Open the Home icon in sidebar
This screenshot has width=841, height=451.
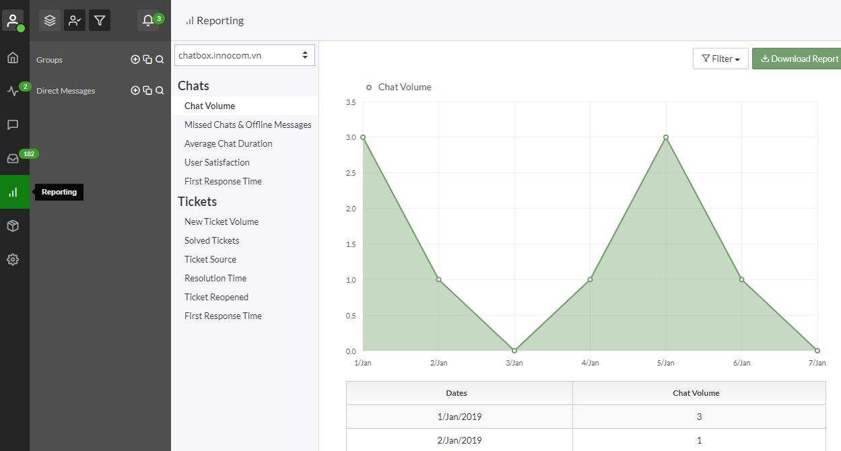coord(13,57)
